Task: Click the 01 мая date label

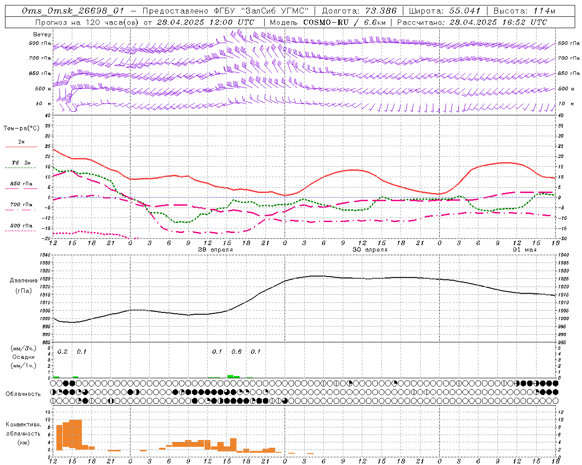Action: pos(525,250)
